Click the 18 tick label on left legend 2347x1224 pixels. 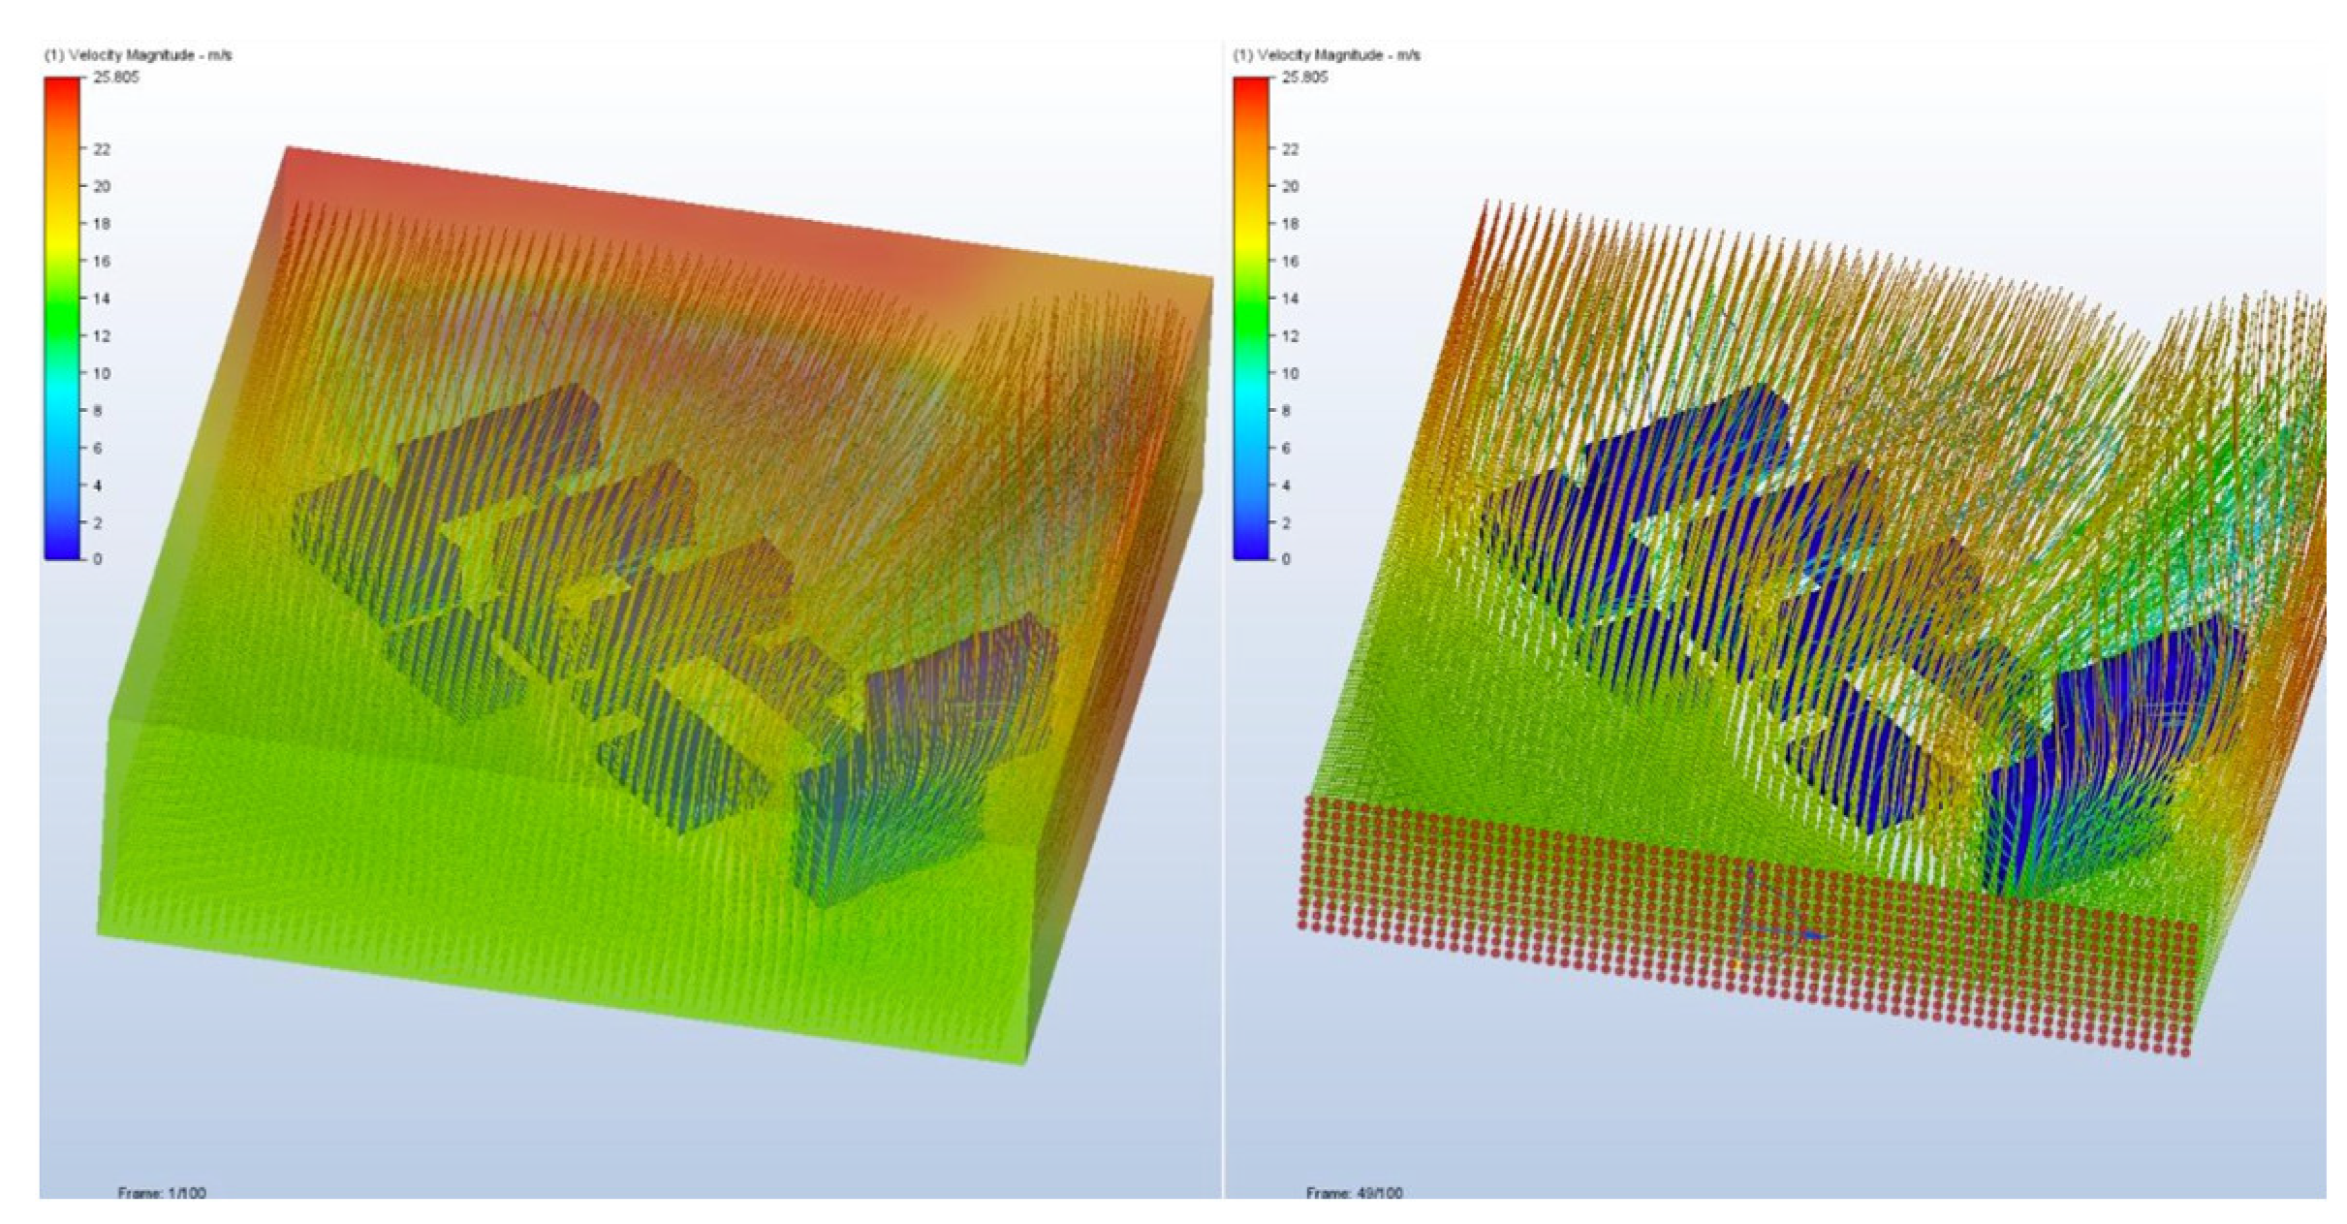[x=101, y=224]
